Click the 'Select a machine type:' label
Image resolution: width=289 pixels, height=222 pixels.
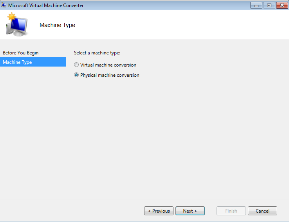coord(97,53)
